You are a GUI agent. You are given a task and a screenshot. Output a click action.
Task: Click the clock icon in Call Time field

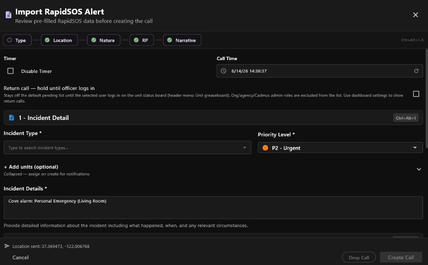click(223, 71)
